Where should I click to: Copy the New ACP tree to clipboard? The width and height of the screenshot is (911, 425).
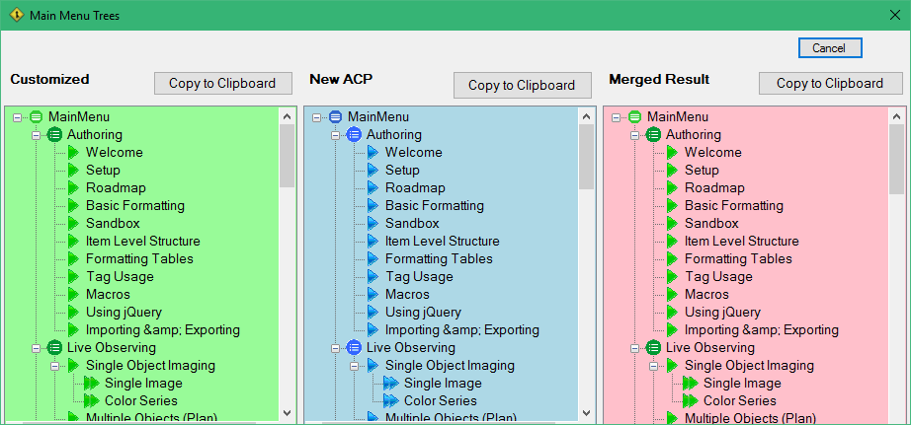pyautogui.click(x=522, y=85)
